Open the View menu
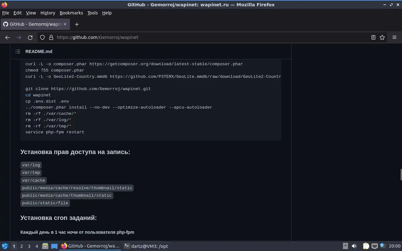 pyautogui.click(x=31, y=13)
